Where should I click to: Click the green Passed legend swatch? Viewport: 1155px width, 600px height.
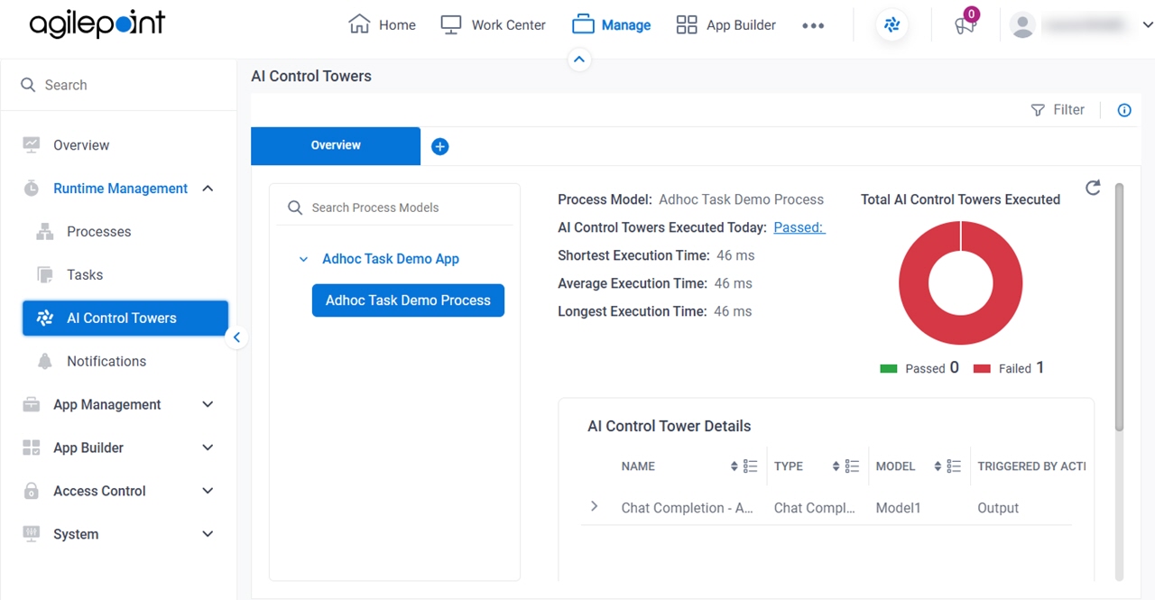coord(889,368)
